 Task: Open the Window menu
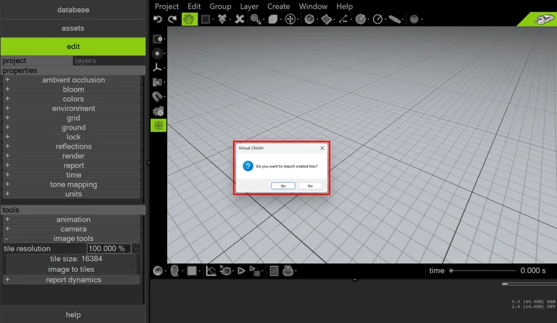coord(313,6)
